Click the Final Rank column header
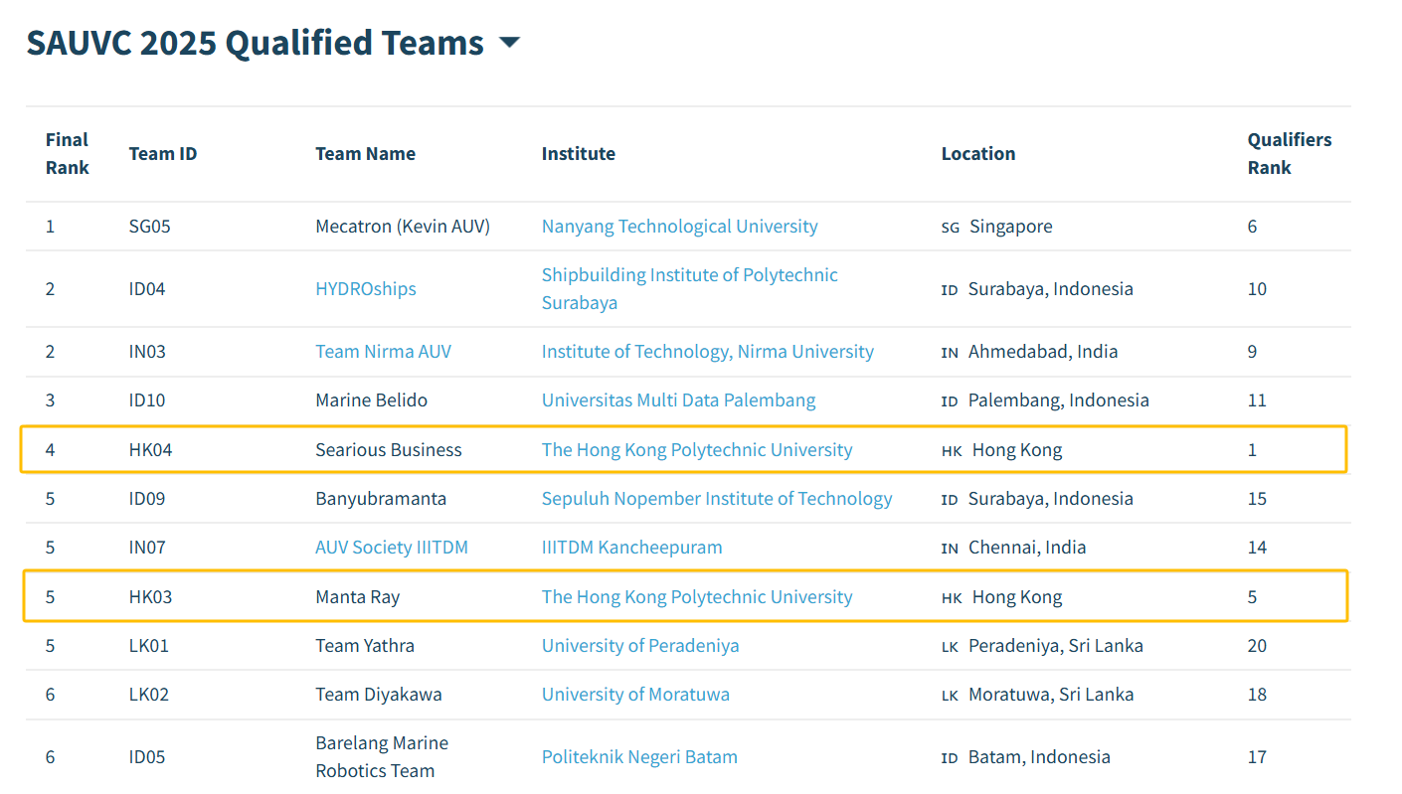 67,154
